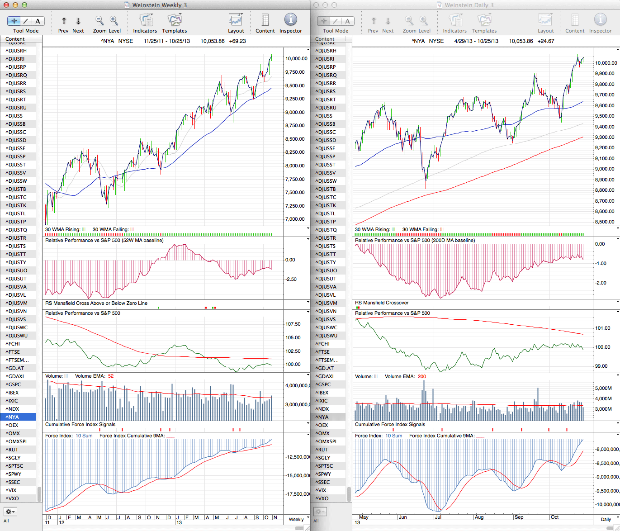The width and height of the screenshot is (620, 531).
Task: Open the Inspector in Weekly window
Action: coord(290,20)
